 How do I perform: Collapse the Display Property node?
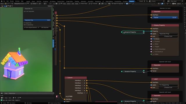tap(153, 25)
